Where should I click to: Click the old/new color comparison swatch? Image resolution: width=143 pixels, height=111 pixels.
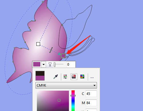tap(40, 76)
